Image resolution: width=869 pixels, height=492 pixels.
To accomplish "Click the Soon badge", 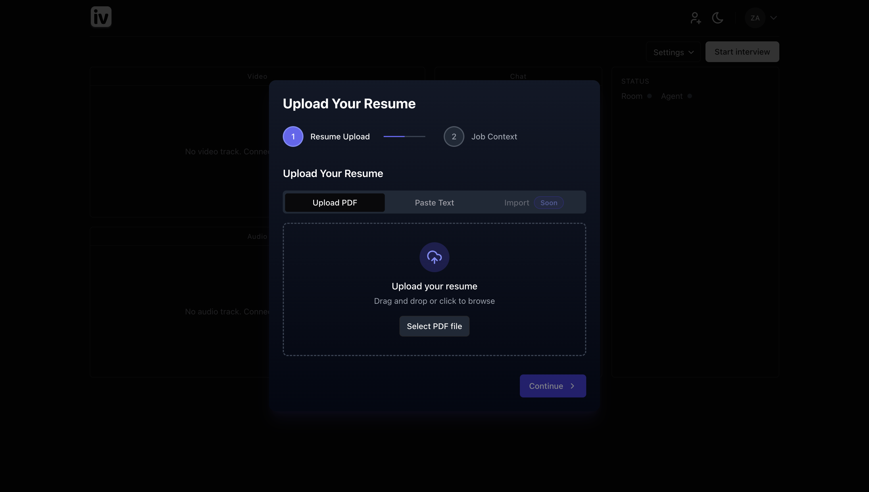I will (548, 203).
